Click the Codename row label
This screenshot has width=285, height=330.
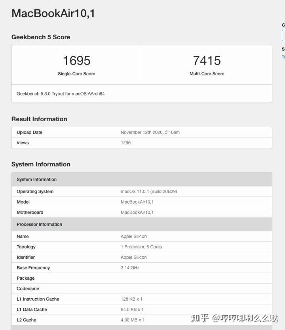point(28,288)
